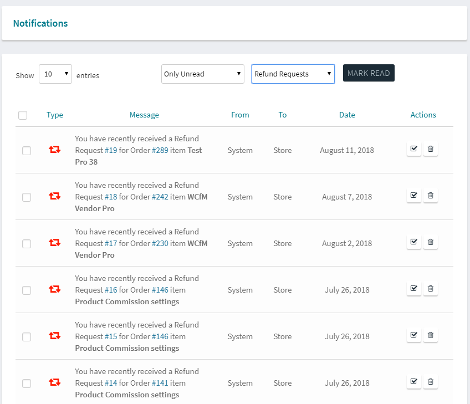470x404 pixels.
Task: Select the checkbox for Refund Request #16
Action: (x=27, y=290)
